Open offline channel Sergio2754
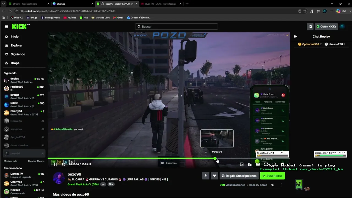The height and width of the screenshot is (198, 352). [24, 137]
